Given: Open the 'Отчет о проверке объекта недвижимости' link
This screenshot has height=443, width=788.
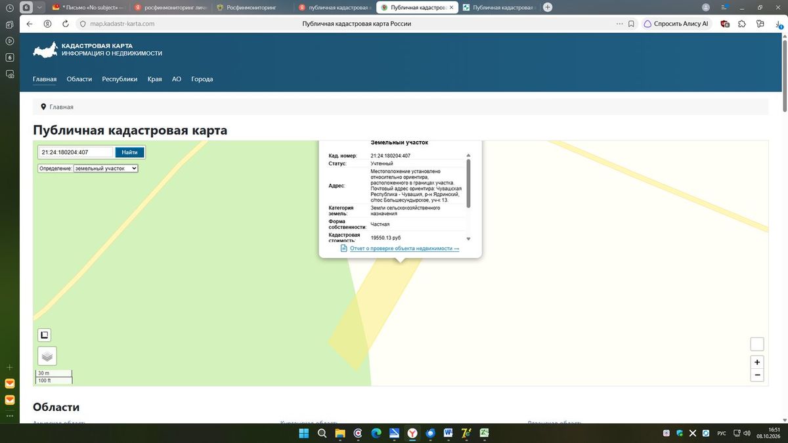Looking at the screenshot, I should pos(405,249).
